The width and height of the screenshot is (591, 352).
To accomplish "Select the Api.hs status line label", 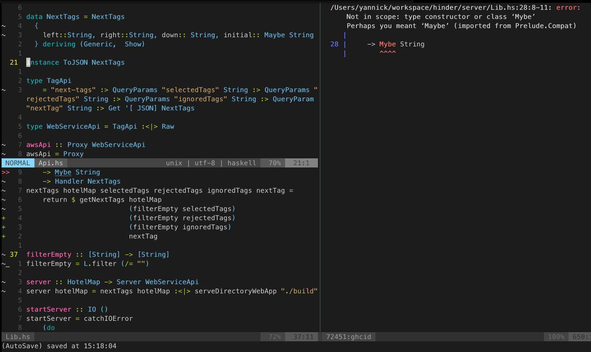I will 51,163.
